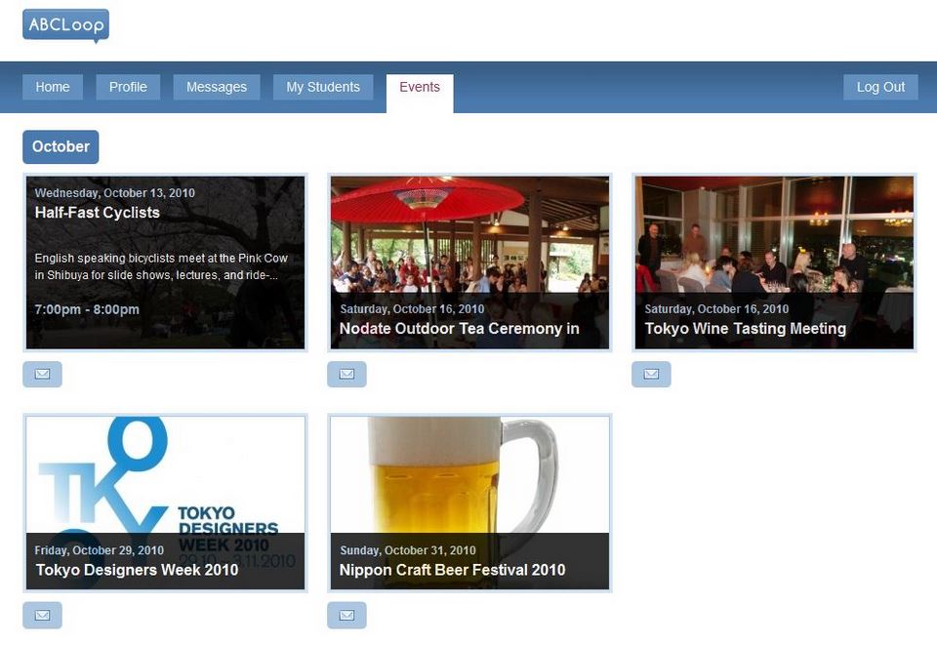Image resolution: width=937 pixels, height=645 pixels.
Task: Click the Tokyo Wine Tasting Meeting title
Action: tap(745, 329)
